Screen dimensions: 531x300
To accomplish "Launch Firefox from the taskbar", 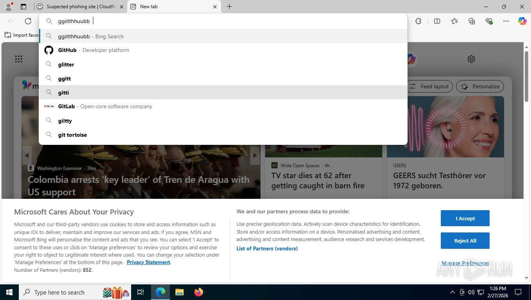I will pos(198,292).
